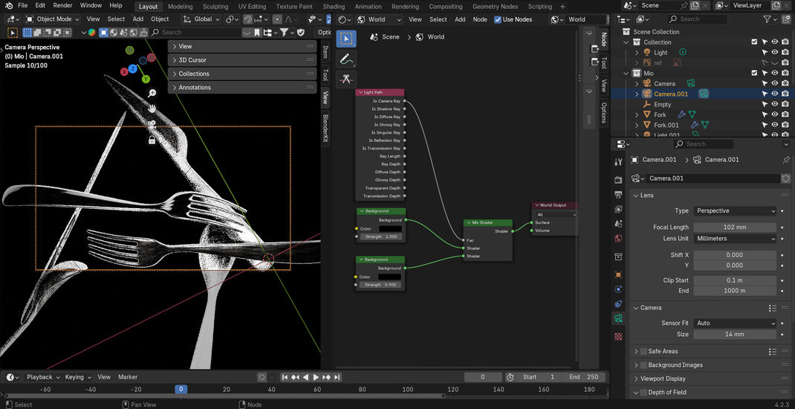Click the timeline current frame 0 marker
Image resolution: width=795 pixels, height=409 pixels.
coord(181,389)
